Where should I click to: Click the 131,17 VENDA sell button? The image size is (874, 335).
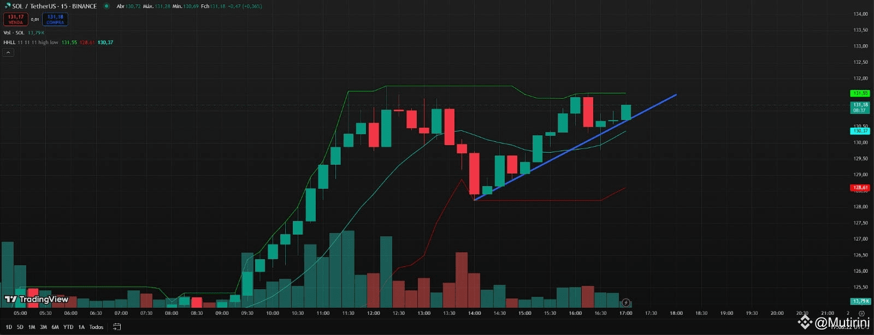pos(15,19)
